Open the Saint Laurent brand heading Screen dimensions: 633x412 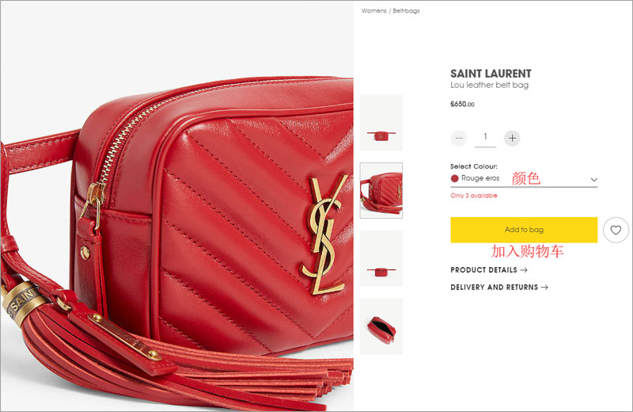click(x=491, y=74)
